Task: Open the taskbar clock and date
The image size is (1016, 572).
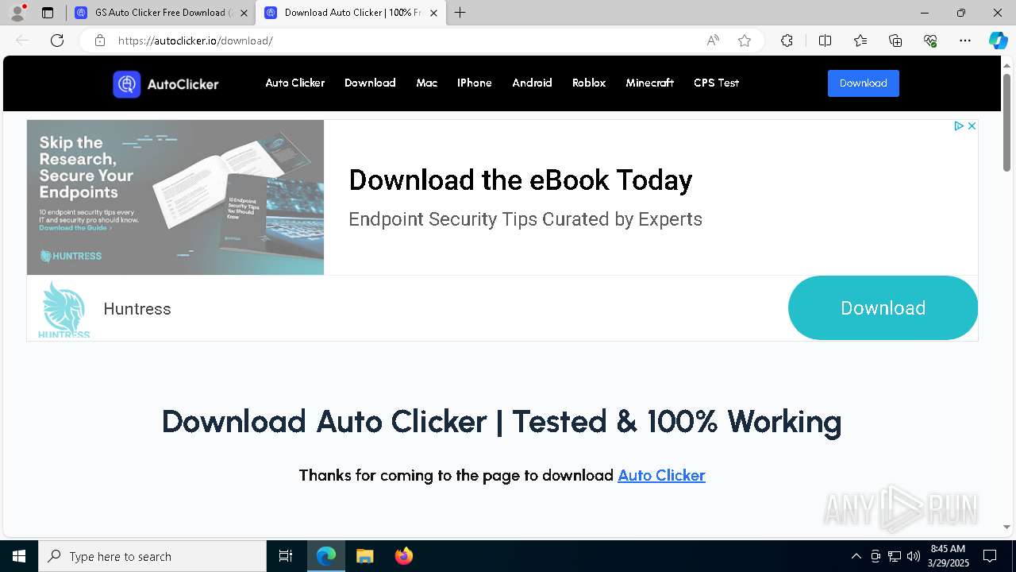Action: (x=948, y=556)
